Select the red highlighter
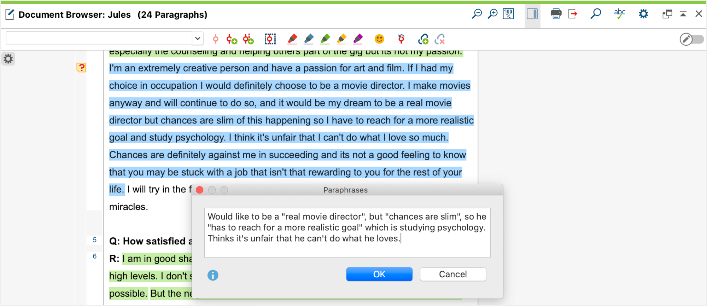The height and width of the screenshot is (306, 707). tap(292, 39)
